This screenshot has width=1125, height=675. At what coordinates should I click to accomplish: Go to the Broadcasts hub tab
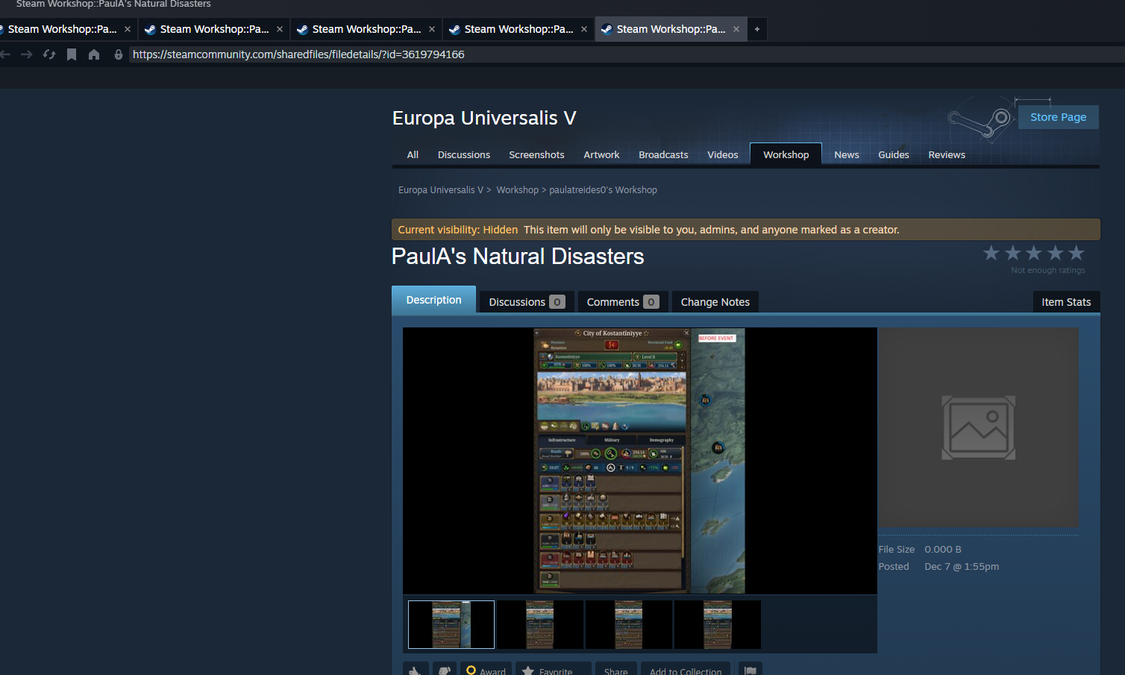[x=663, y=155]
